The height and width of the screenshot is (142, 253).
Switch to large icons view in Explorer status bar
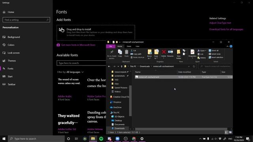click(x=230, y=133)
